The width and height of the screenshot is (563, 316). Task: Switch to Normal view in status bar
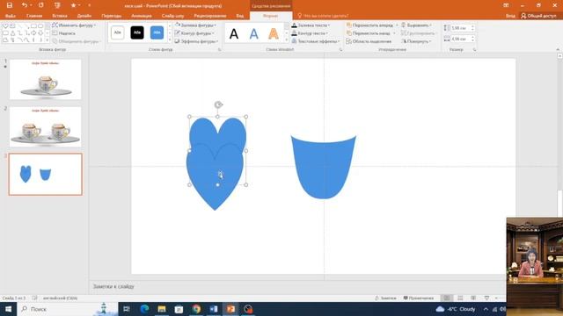(447, 298)
